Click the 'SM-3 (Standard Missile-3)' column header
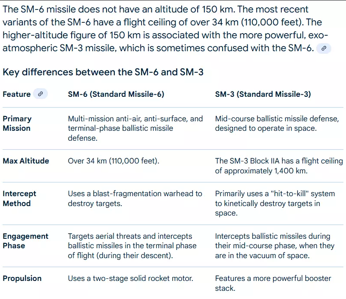The width and height of the screenshot is (346, 299). (x=263, y=94)
